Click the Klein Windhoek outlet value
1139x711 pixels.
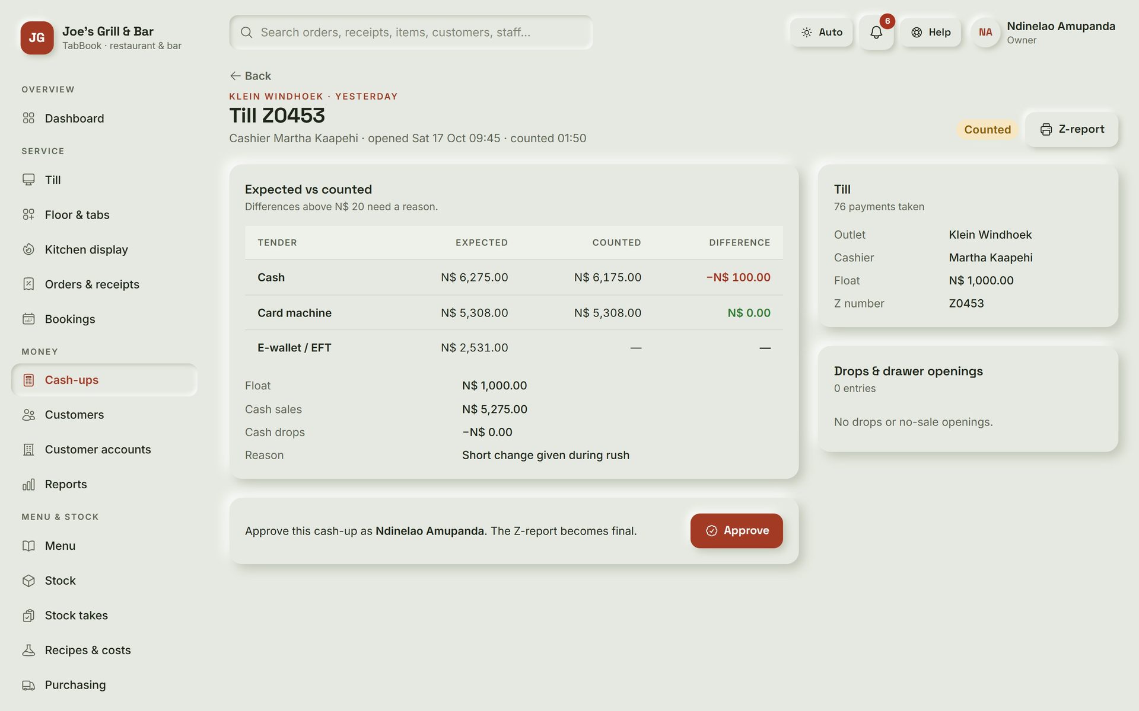[990, 235]
